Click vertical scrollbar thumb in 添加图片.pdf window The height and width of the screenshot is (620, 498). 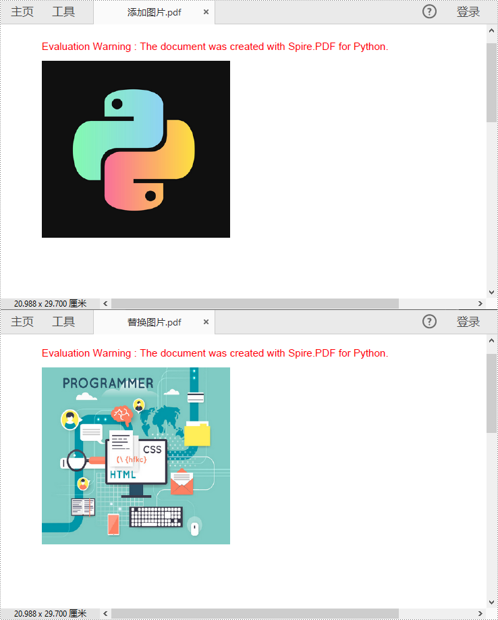click(491, 82)
